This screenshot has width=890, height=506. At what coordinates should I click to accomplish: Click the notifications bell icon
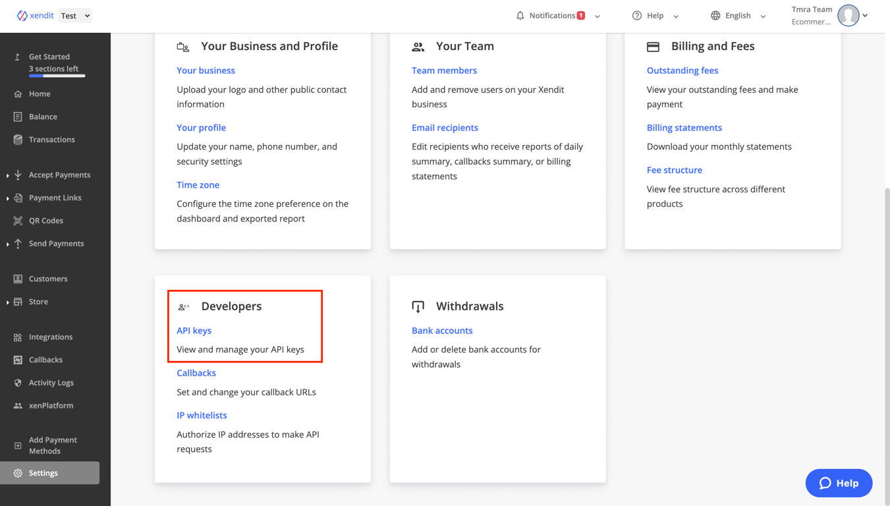pyautogui.click(x=520, y=16)
